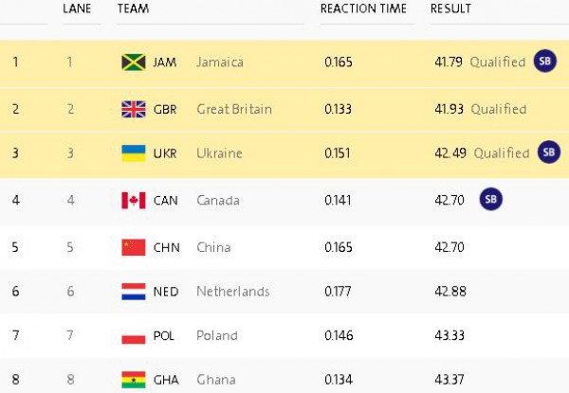Click the Poland flag icon
This screenshot has width=569, height=393.
(134, 336)
